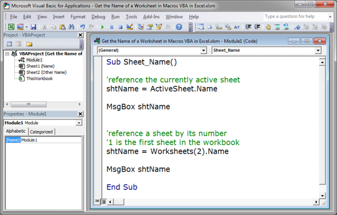Open Standard toolbar options arrow
337x215 pixels.
(x=191, y=27)
